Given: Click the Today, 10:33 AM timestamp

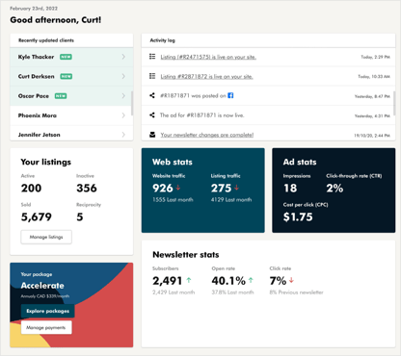Looking at the screenshot, I should point(374,77).
